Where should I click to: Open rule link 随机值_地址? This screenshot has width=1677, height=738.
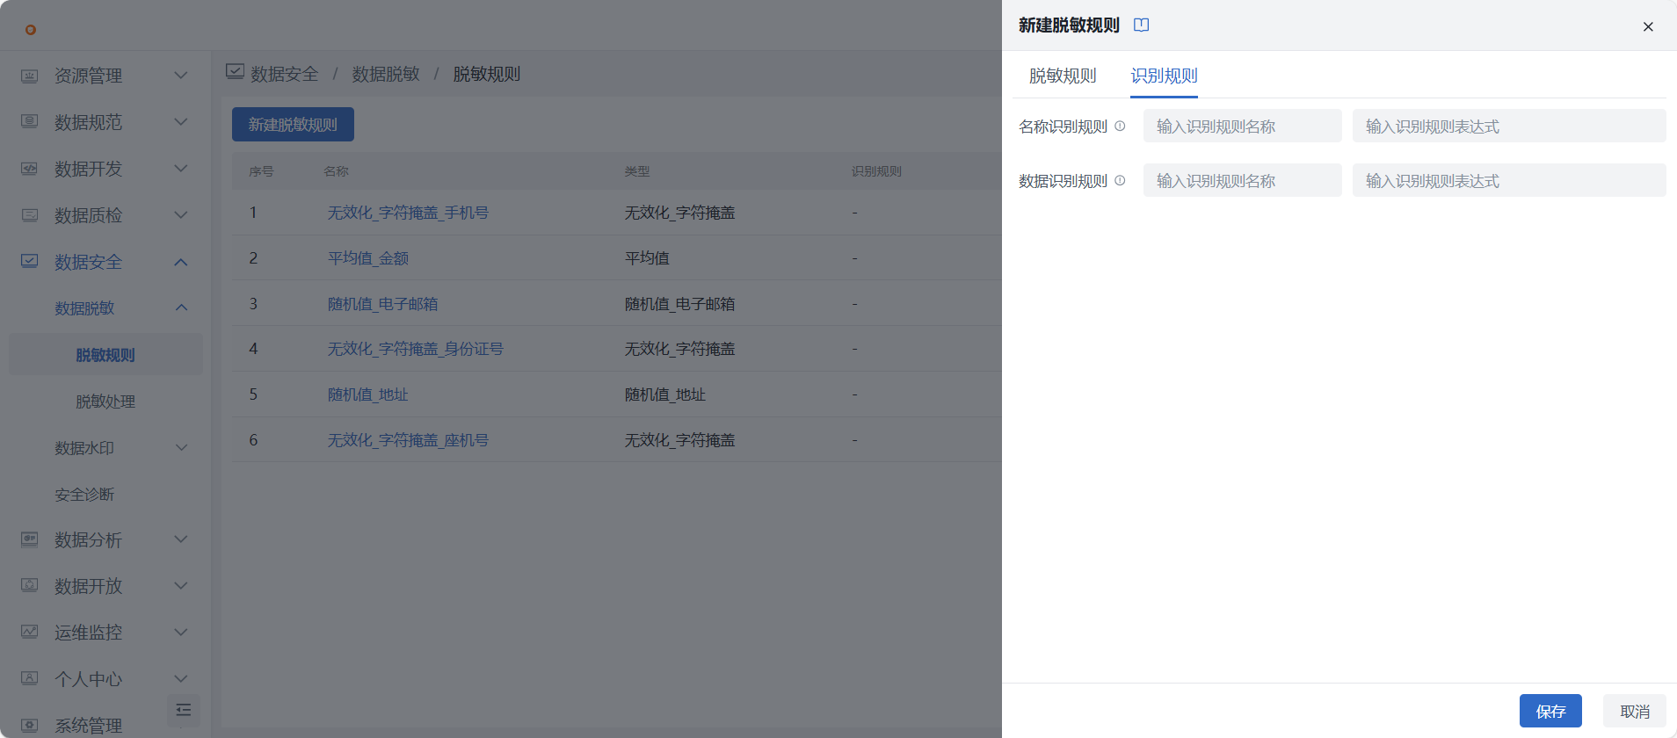367,394
